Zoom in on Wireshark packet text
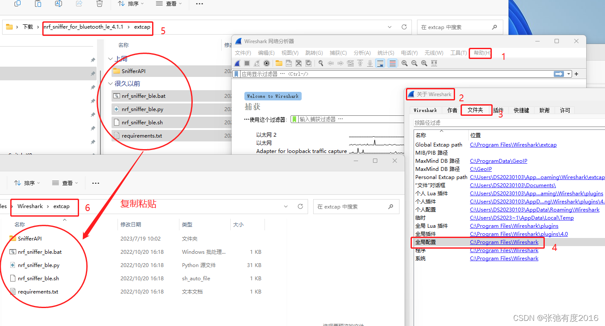605x326 pixels. [405, 63]
